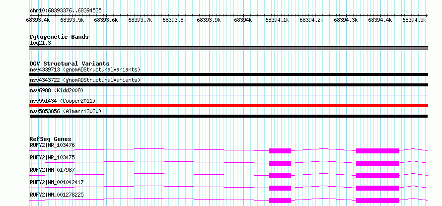Click the 68393.4k ruler tick label

(38, 20)
